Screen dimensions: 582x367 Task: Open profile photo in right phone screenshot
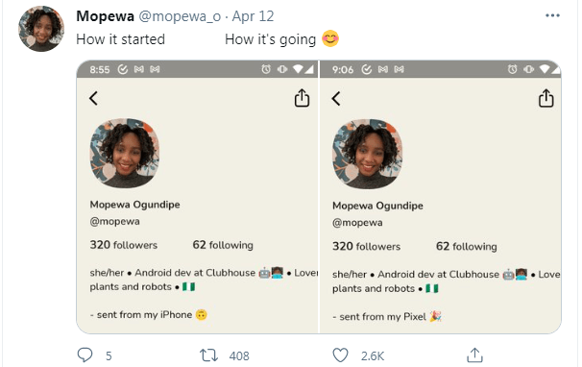click(368, 154)
